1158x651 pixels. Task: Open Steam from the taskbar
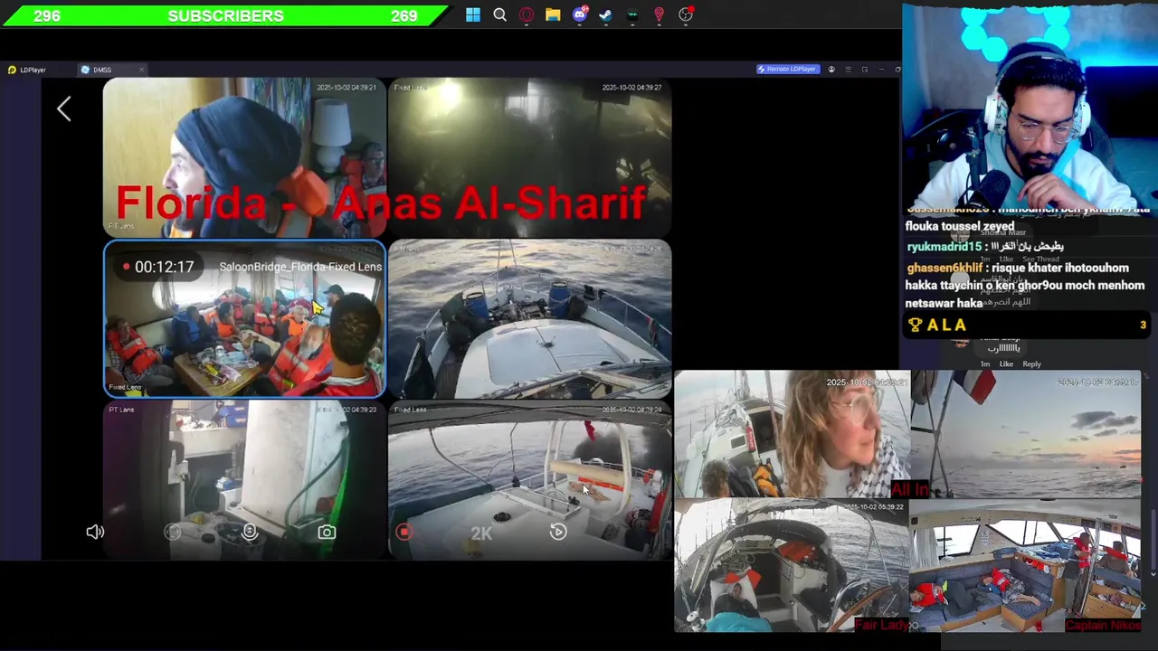click(605, 14)
